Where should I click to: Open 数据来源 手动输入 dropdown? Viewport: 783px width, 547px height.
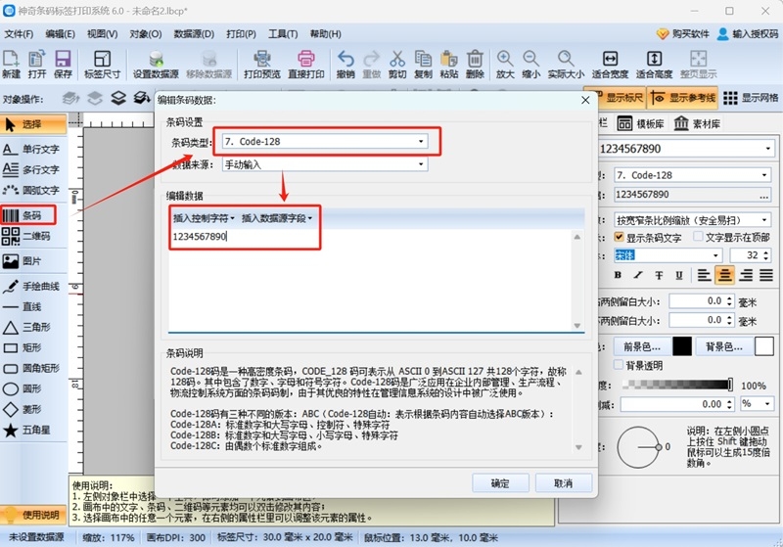(325, 164)
